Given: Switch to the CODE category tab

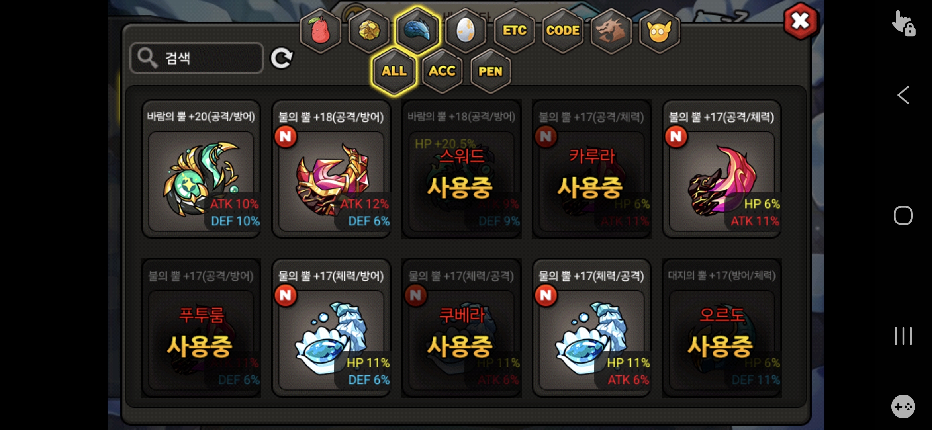Looking at the screenshot, I should point(563,31).
